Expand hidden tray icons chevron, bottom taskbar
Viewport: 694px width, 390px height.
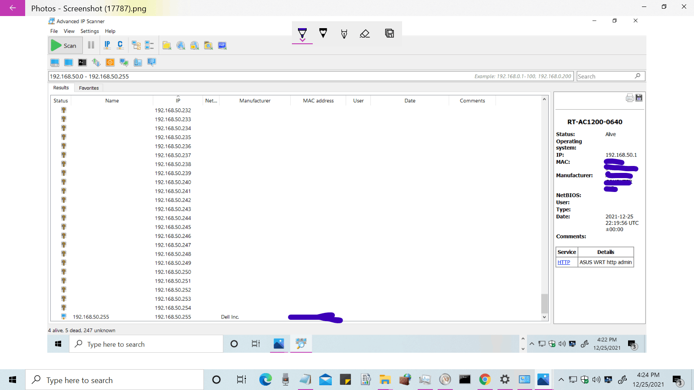pyautogui.click(x=561, y=380)
